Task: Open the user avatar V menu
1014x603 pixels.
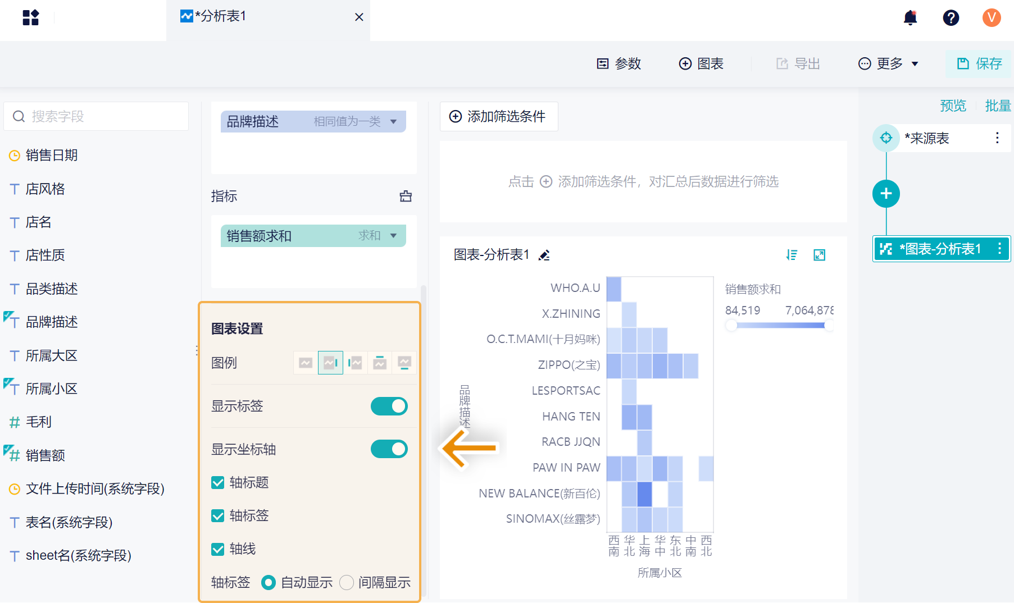Action: click(992, 18)
